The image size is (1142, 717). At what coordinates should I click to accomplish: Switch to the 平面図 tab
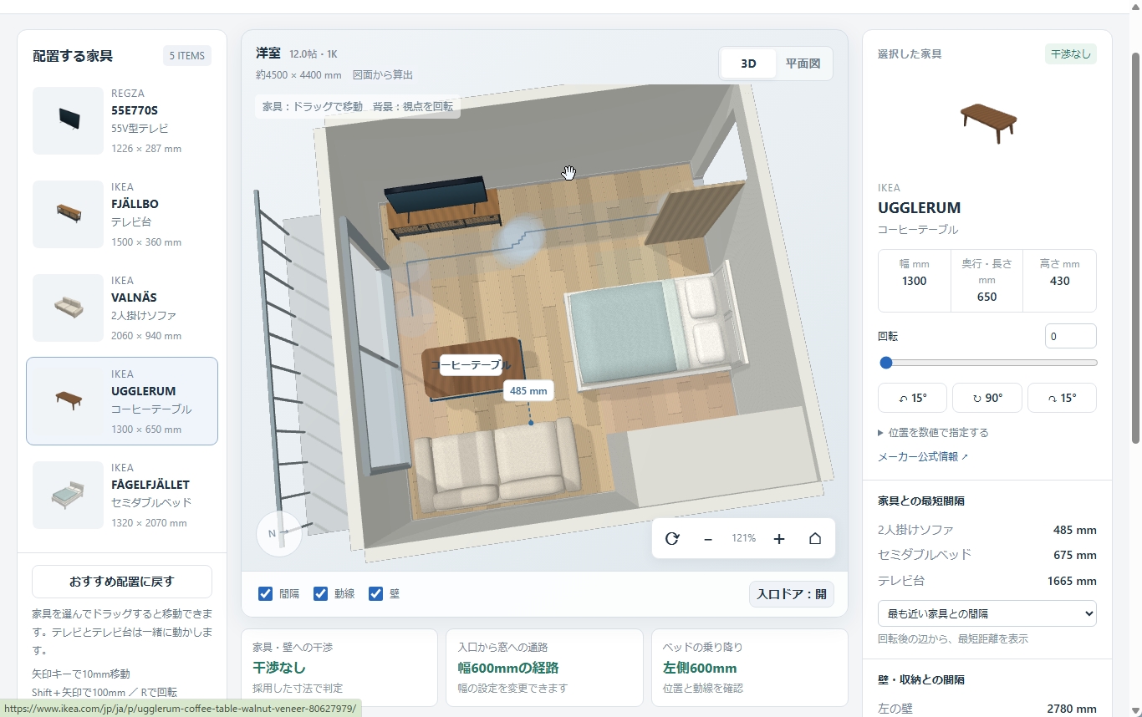803,64
